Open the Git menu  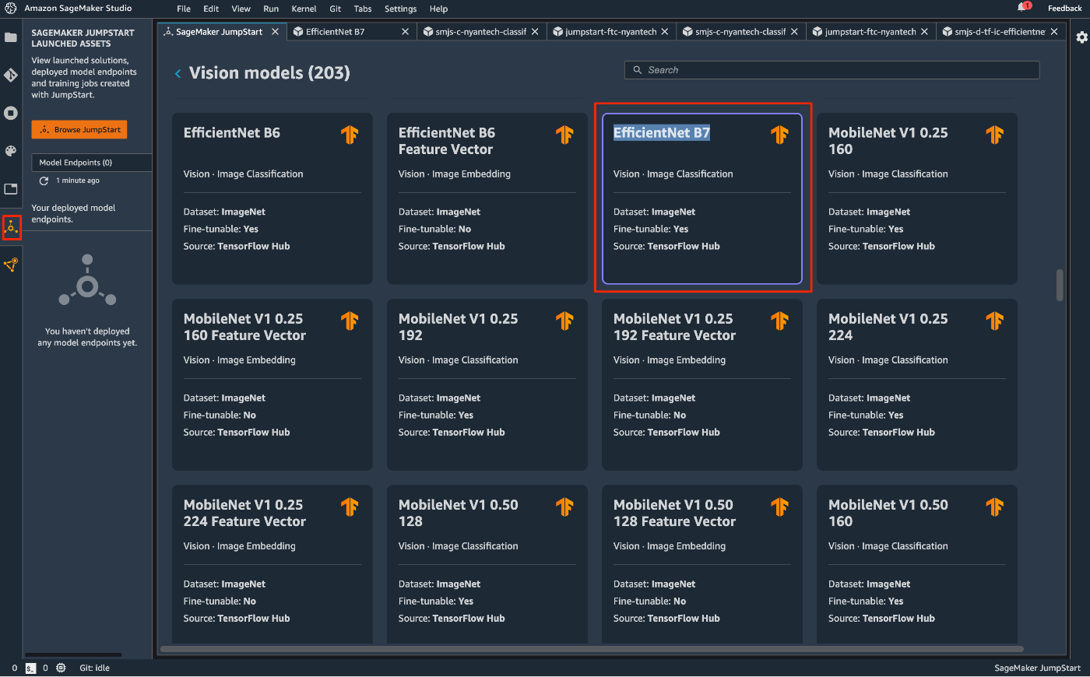(336, 9)
